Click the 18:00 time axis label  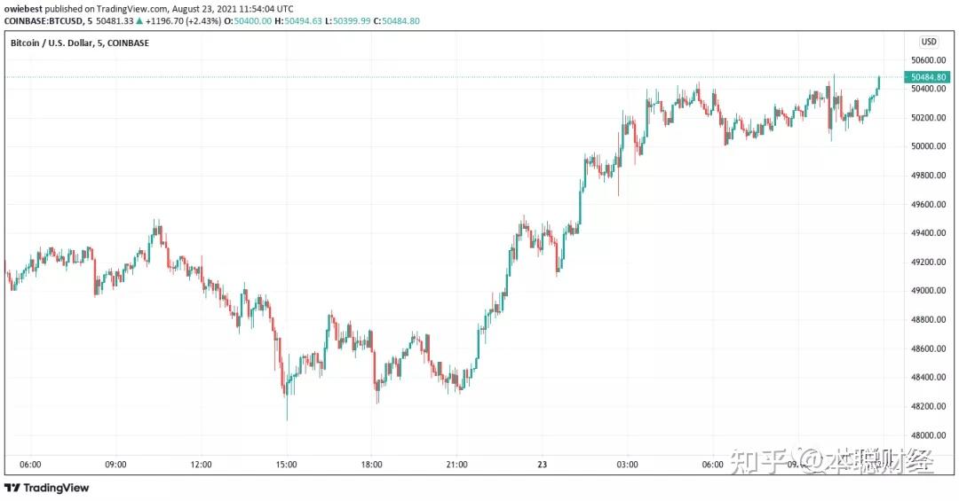(x=371, y=465)
